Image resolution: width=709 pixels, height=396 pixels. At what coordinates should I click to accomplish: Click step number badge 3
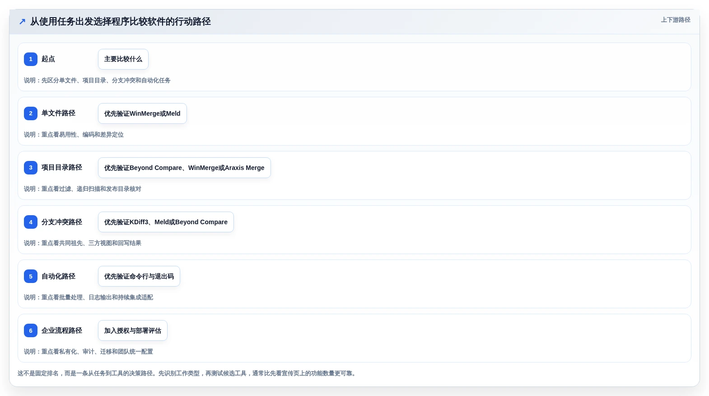pos(31,168)
